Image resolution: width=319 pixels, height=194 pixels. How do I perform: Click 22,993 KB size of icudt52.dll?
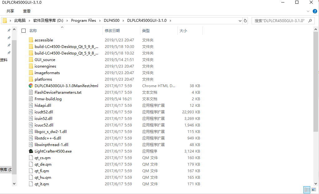click(x=191, y=112)
